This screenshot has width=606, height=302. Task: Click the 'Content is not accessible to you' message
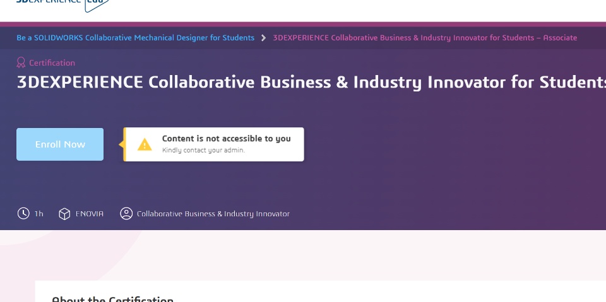coord(226,139)
